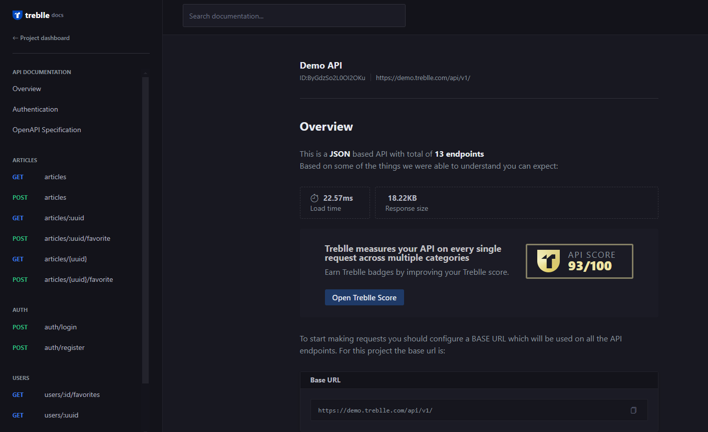Focus the Search documentation field

click(x=294, y=16)
